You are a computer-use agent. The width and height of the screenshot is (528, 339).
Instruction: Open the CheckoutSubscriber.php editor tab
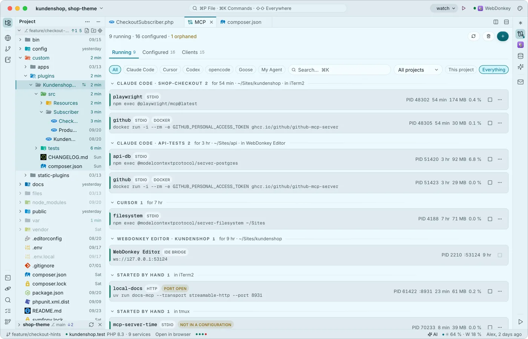(x=145, y=22)
